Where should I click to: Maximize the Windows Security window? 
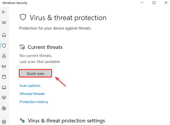click(x=154, y=3)
